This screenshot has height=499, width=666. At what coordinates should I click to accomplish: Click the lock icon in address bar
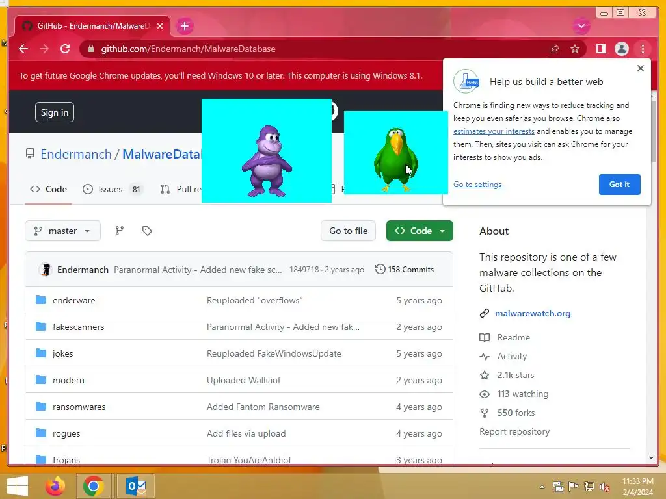point(90,49)
